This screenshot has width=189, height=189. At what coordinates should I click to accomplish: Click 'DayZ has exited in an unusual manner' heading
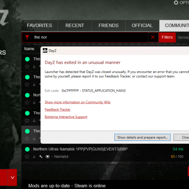coord(83,62)
